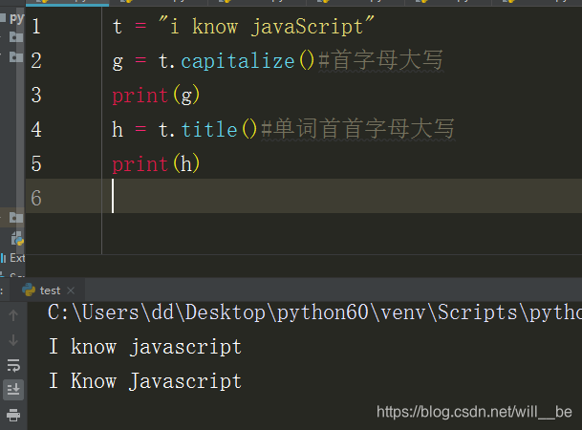The width and height of the screenshot is (582, 430).
Task: Click line number 4 in the gutter
Action: tap(36, 130)
